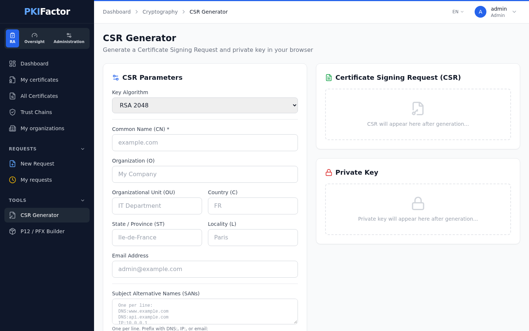
Task: Open My requests page
Action: point(47,180)
